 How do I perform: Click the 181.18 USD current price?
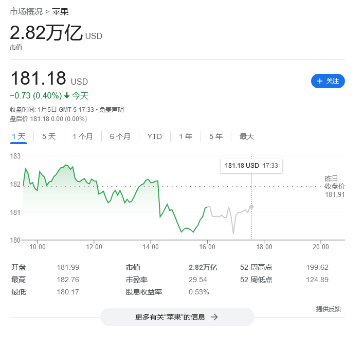49,78
